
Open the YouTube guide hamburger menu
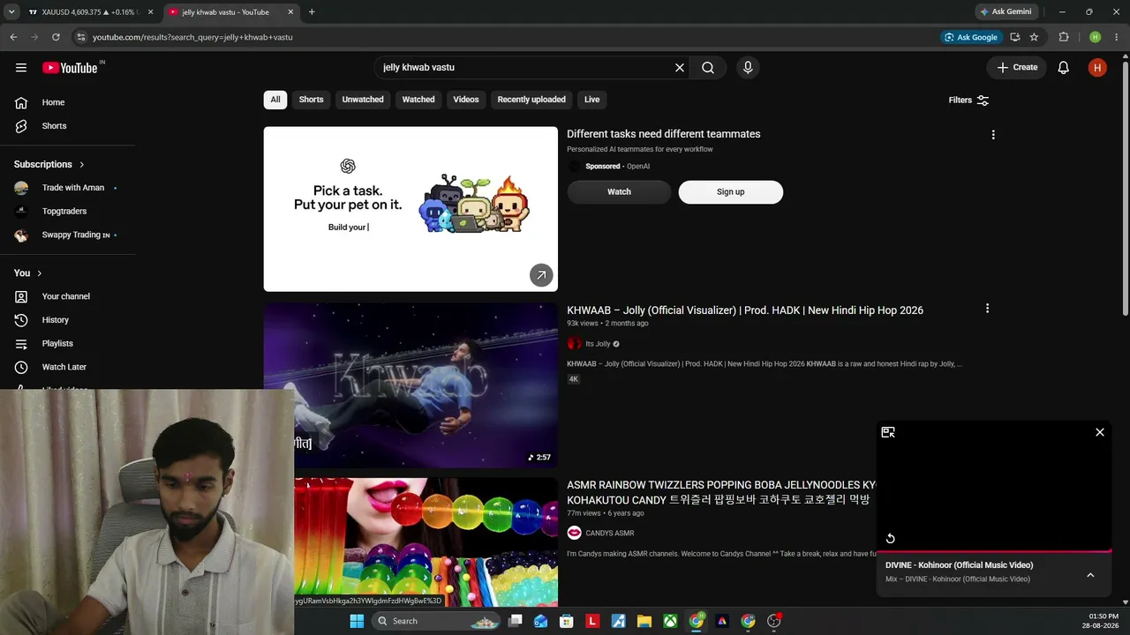point(21,68)
